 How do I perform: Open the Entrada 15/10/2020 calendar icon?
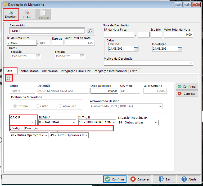point(82,56)
